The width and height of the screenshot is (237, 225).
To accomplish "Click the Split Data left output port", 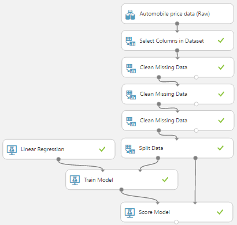I will pos(158,158).
